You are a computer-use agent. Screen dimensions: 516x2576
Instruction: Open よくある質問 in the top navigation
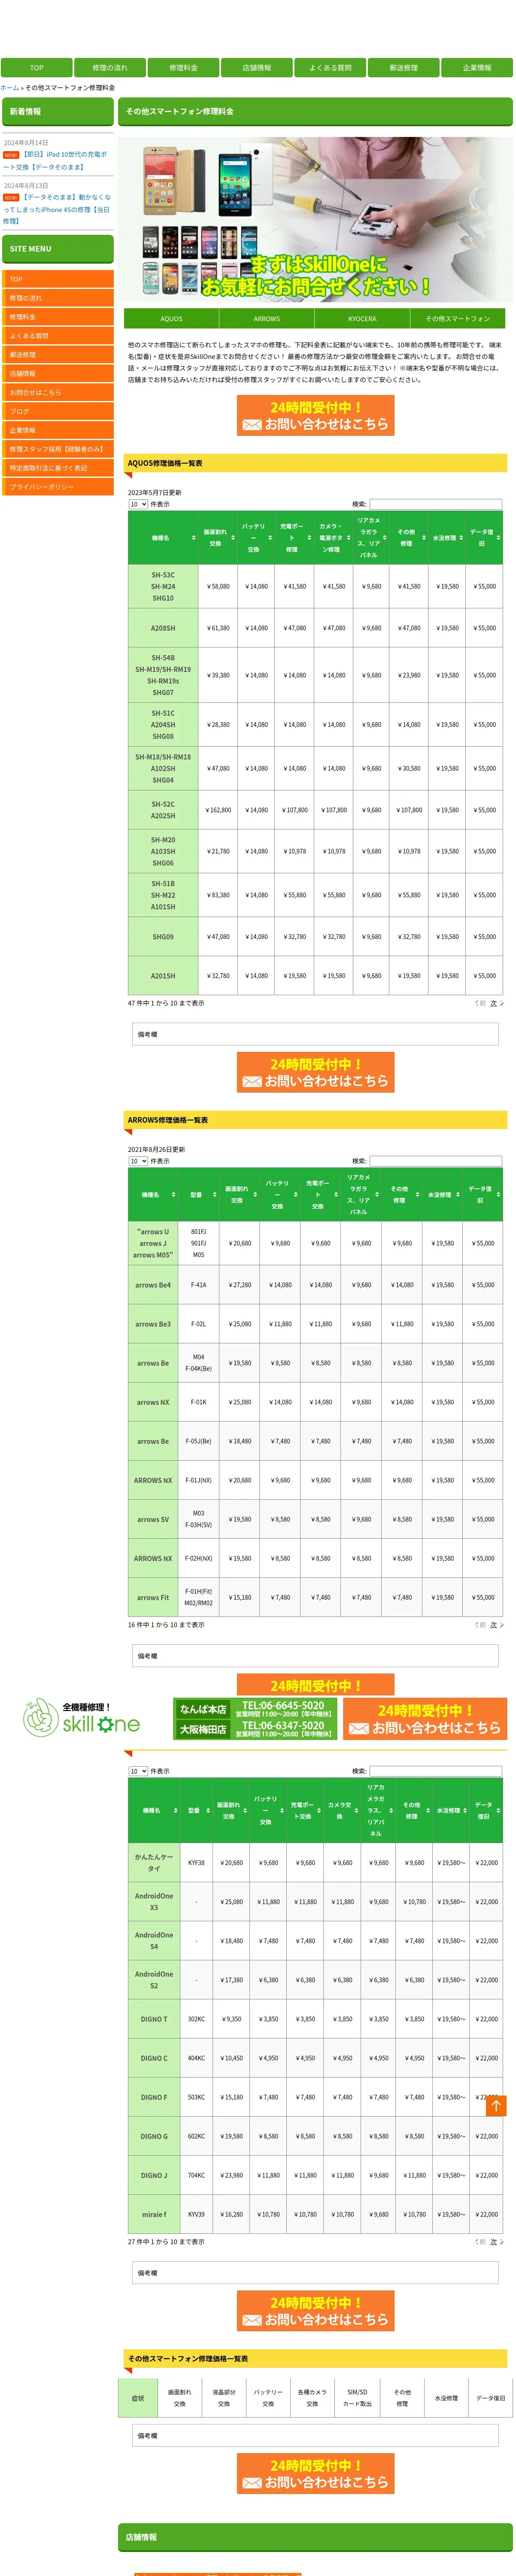pos(330,68)
